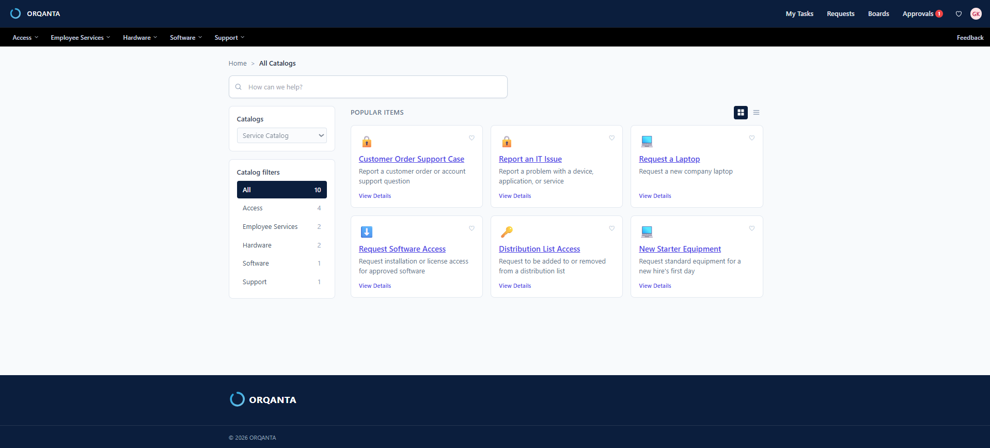990x448 pixels.
Task: Filter catalog by Employee Services
Action: 282,227
